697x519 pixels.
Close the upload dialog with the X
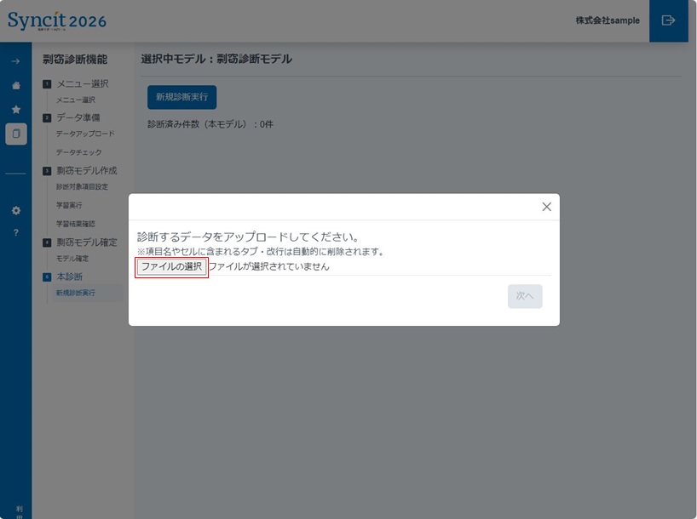tap(546, 207)
